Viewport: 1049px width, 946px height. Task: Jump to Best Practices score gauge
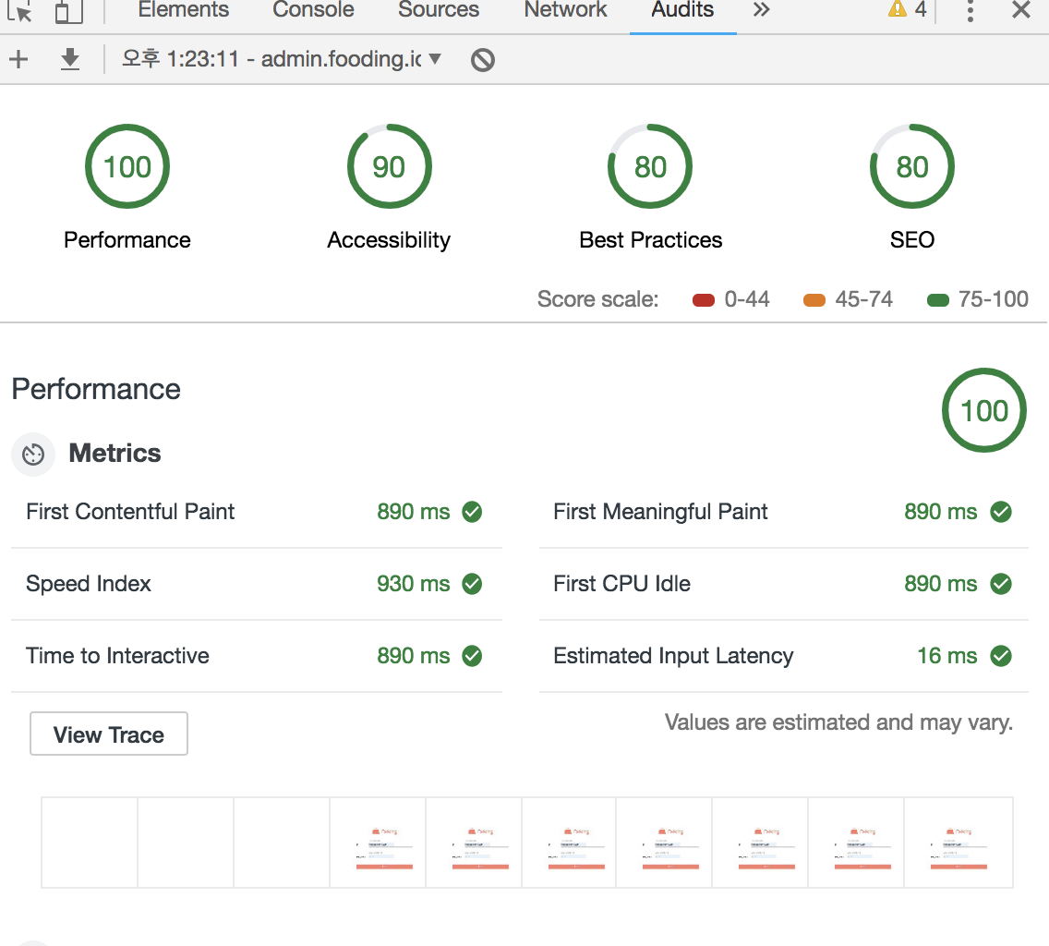tap(650, 166)
